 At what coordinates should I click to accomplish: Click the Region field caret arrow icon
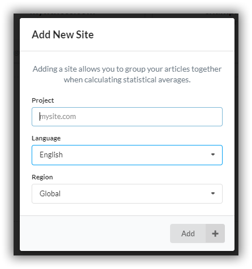point(213,193)
